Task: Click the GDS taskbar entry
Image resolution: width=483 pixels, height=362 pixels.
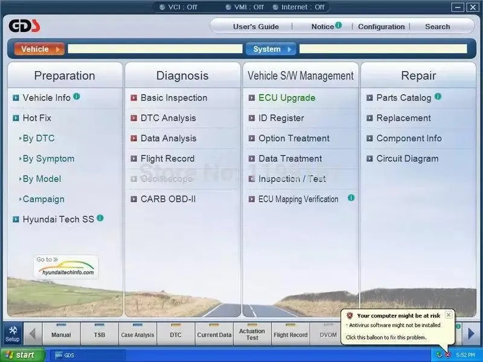Action: coord(66,355)
